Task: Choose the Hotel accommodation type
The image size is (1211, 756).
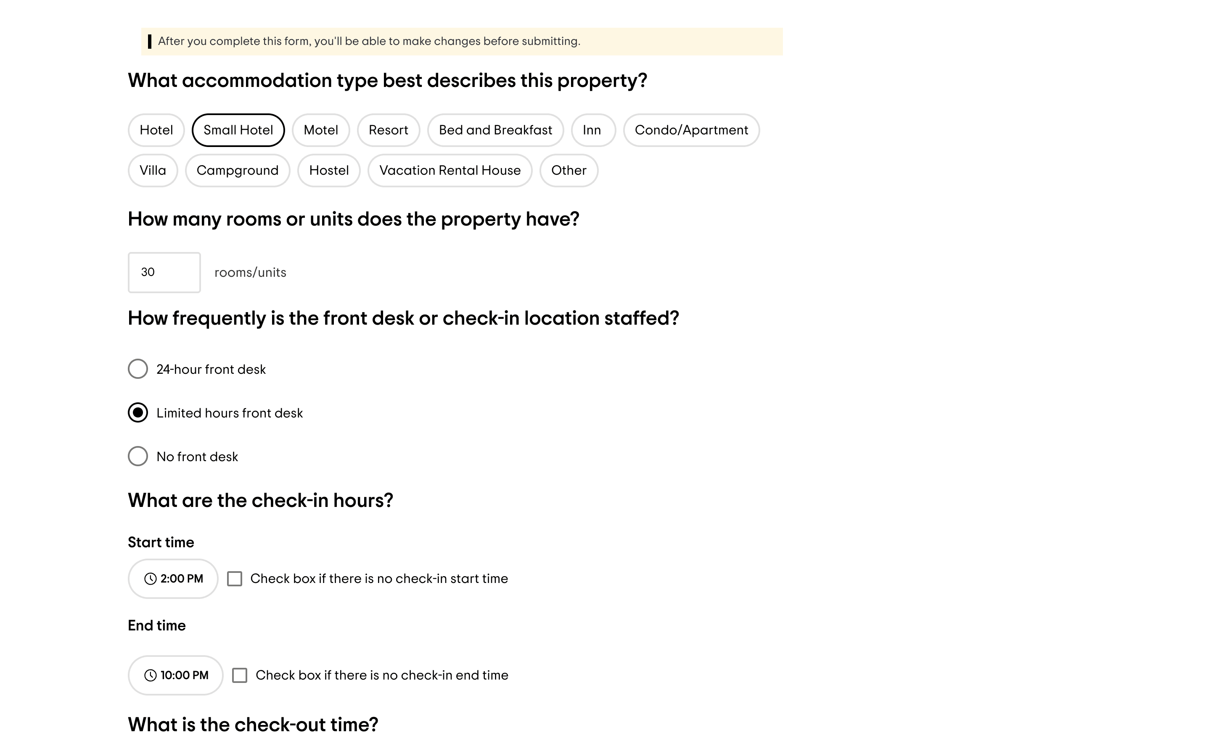Action: click(x=156, y=130)
